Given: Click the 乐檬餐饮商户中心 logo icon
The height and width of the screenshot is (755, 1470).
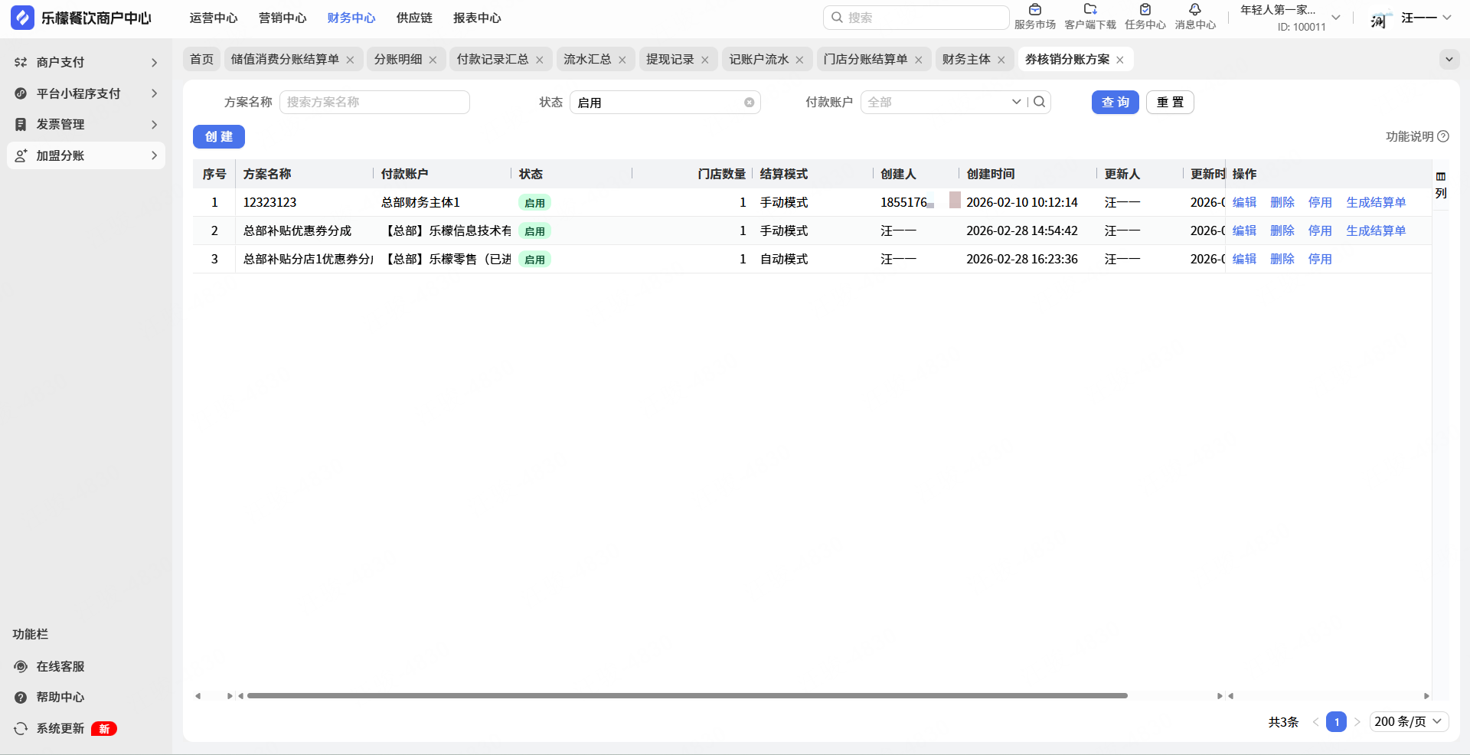Looking at the screenshot, I should click(22, 18).
